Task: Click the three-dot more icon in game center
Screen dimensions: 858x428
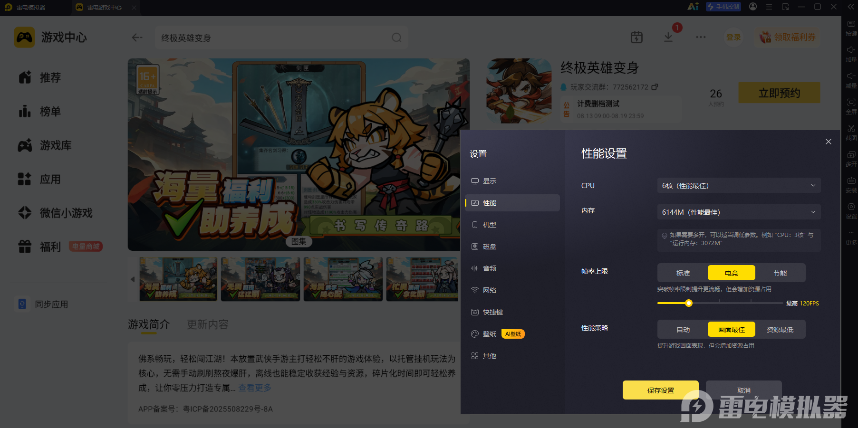Action: [x=701, y=37]
